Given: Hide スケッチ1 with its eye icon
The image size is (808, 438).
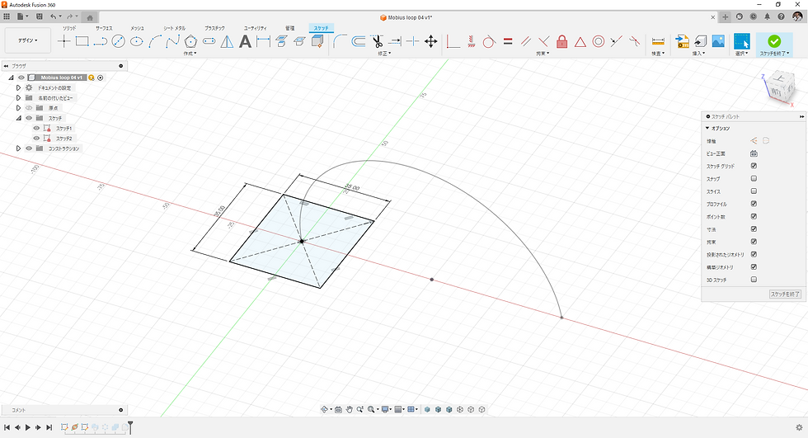Looking at the screenshot, I should pyautogui.click(x=36, y=129).
